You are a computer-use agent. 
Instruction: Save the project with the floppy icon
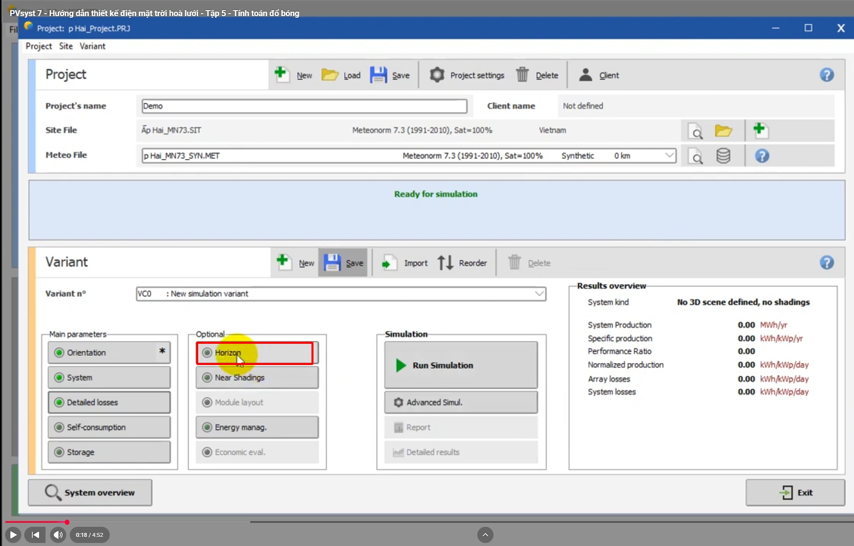click(378, 75)
